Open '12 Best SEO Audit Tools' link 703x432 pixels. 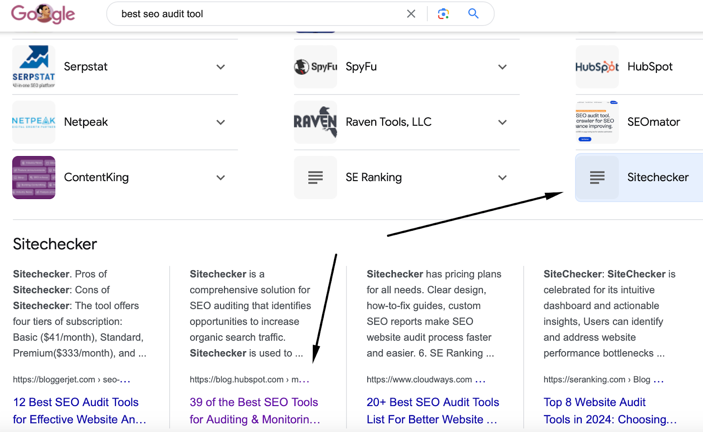click(x=80, y=410)
